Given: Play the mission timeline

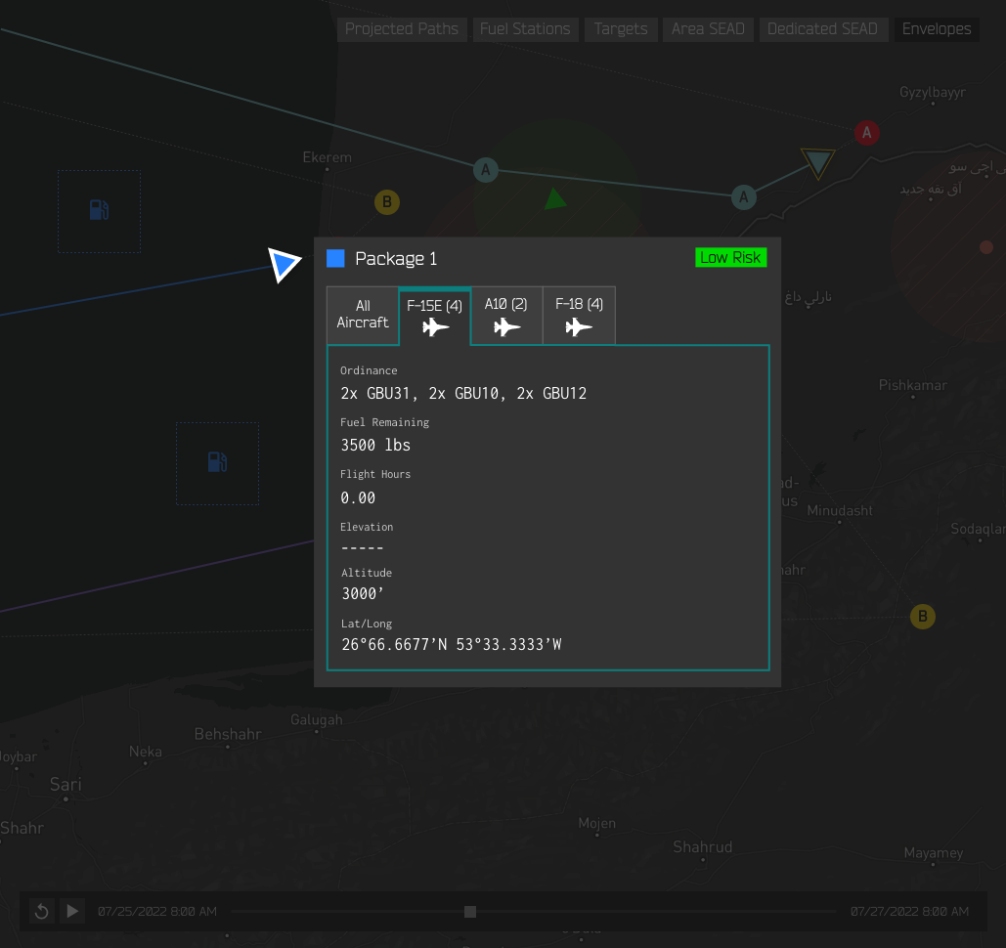Looking at the screenshot, I should click(x=72, y=912).
